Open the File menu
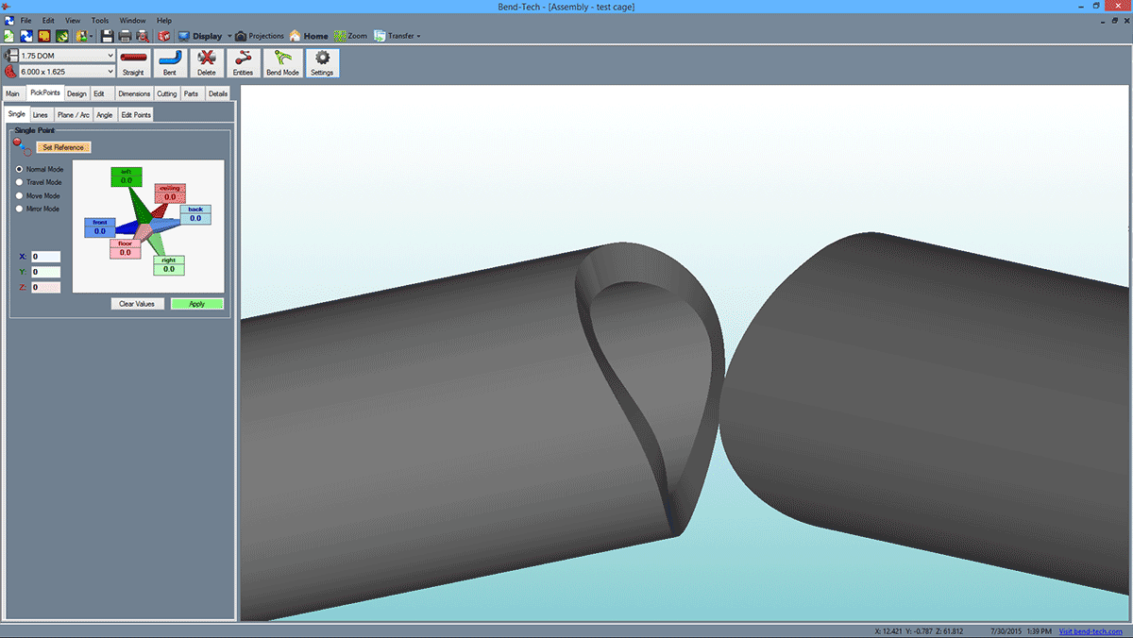This screenshot has width=1133, height=638. pos(25,20)
